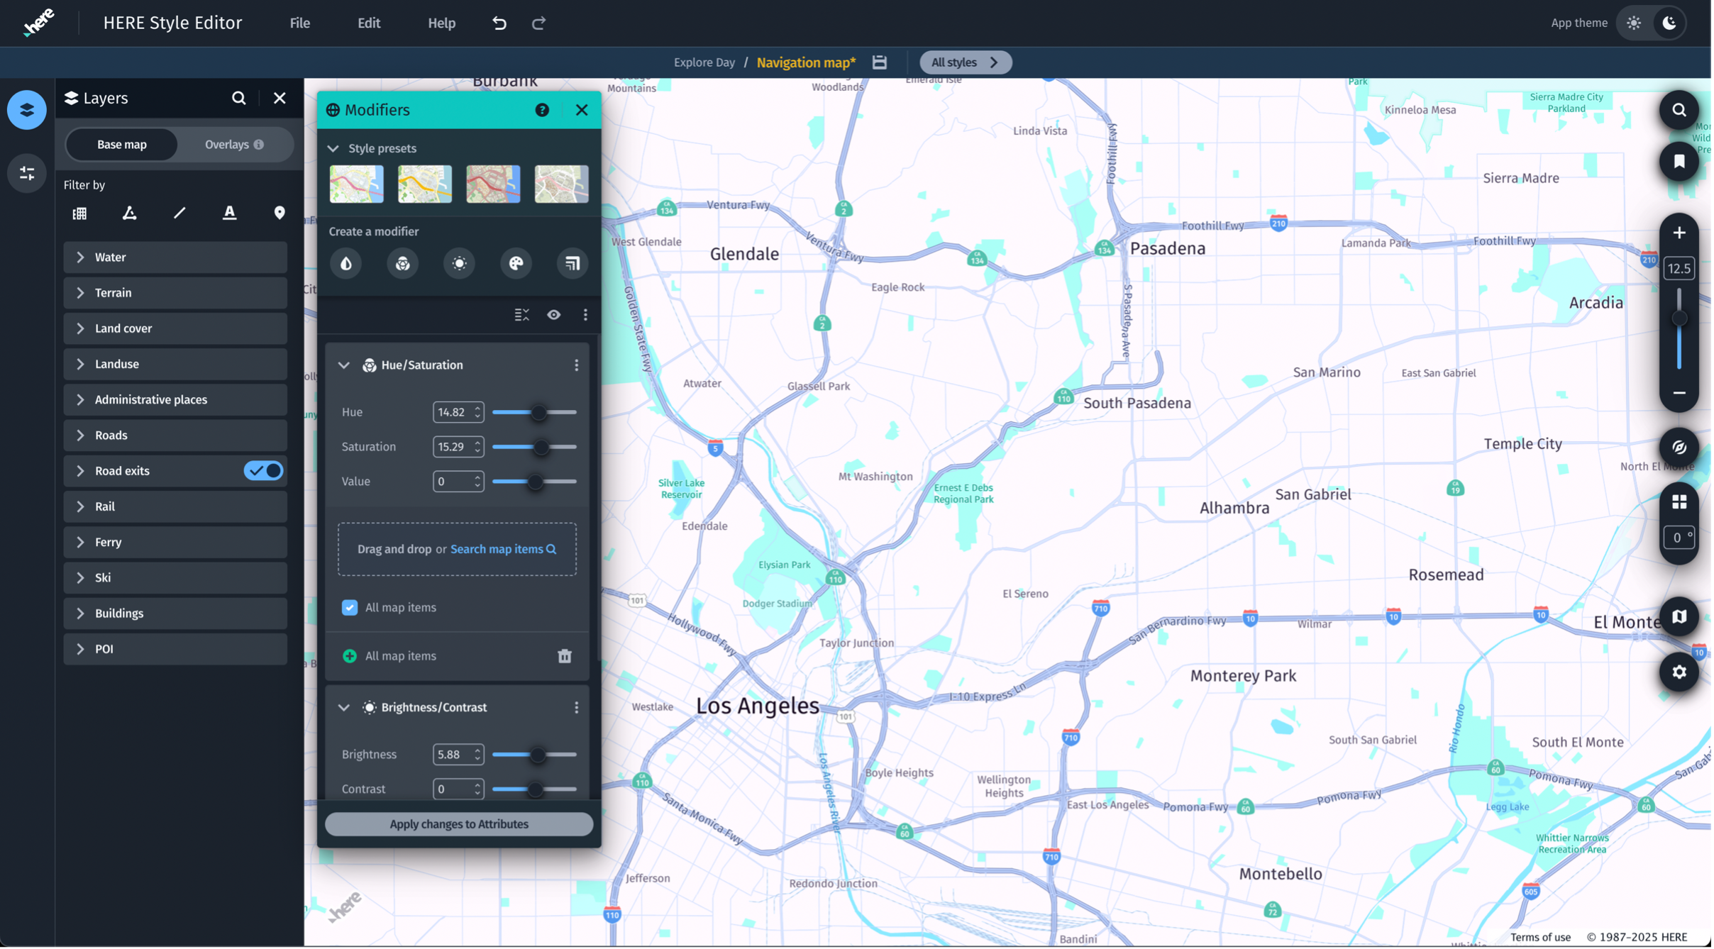Image resolution: width=1714 pixels, height=949 pixels.
Task: Filter layers by text label icon
Action: [229, 213]
